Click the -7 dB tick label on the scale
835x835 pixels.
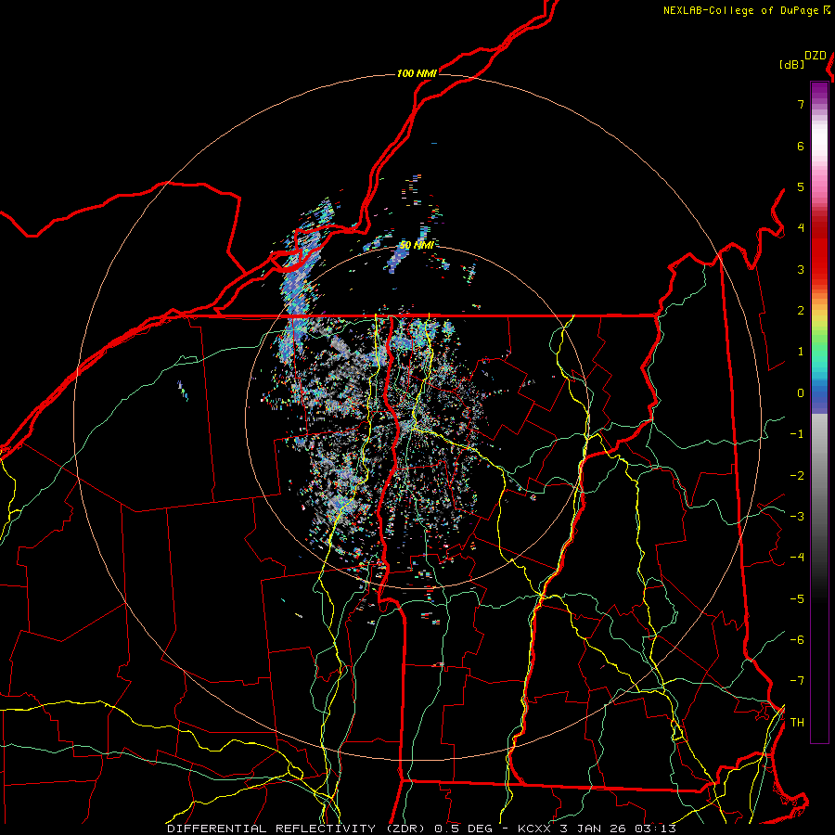point(797,681)
